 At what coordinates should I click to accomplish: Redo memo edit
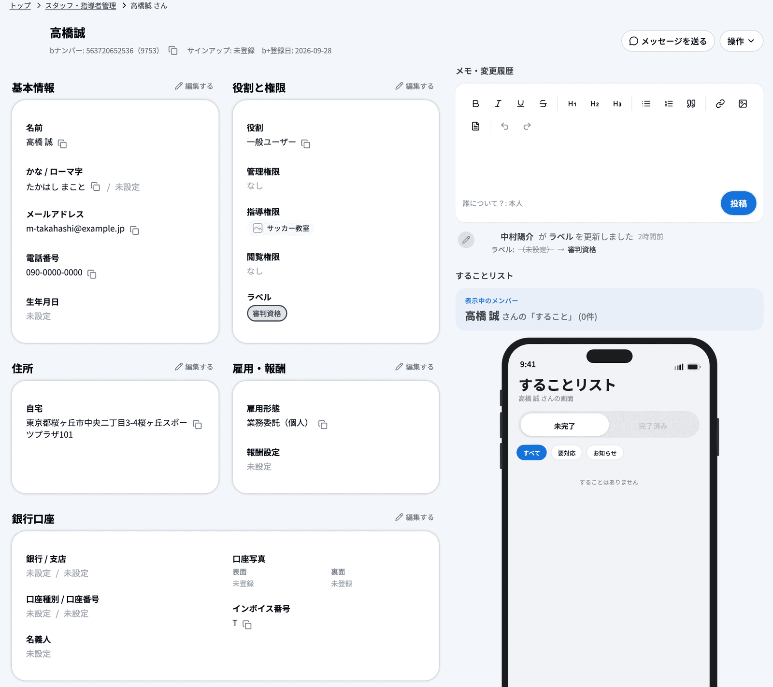tap(527, 126)
